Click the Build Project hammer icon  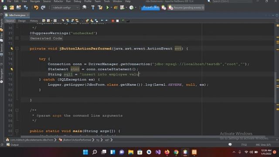pos(93,7)
